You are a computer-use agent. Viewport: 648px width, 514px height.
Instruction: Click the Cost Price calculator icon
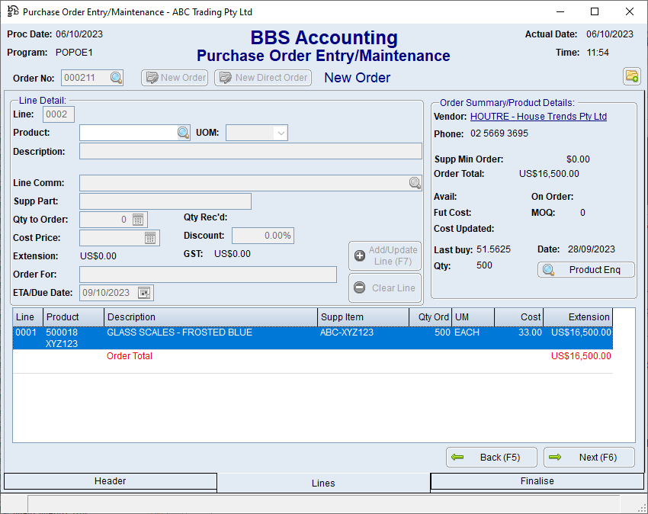(150, 238)
